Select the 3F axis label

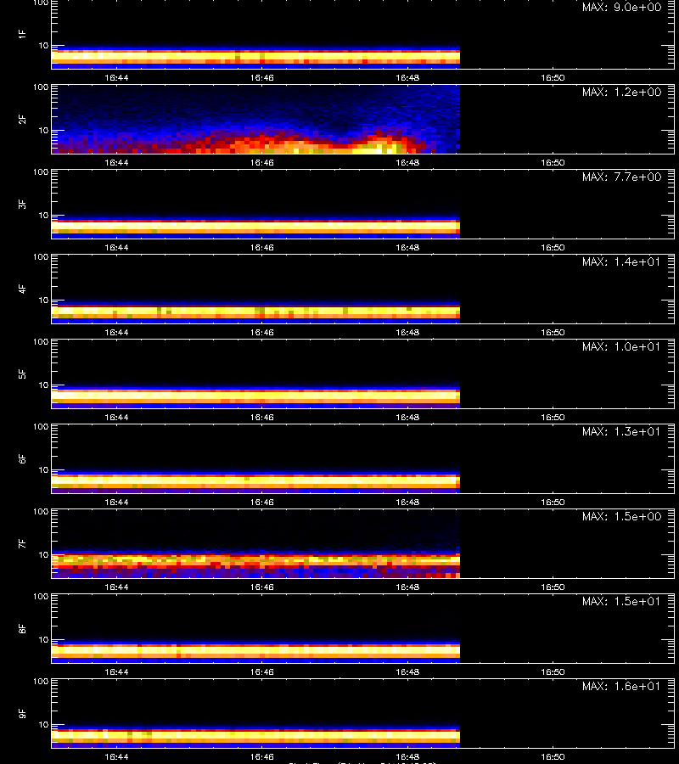point(22,204)
